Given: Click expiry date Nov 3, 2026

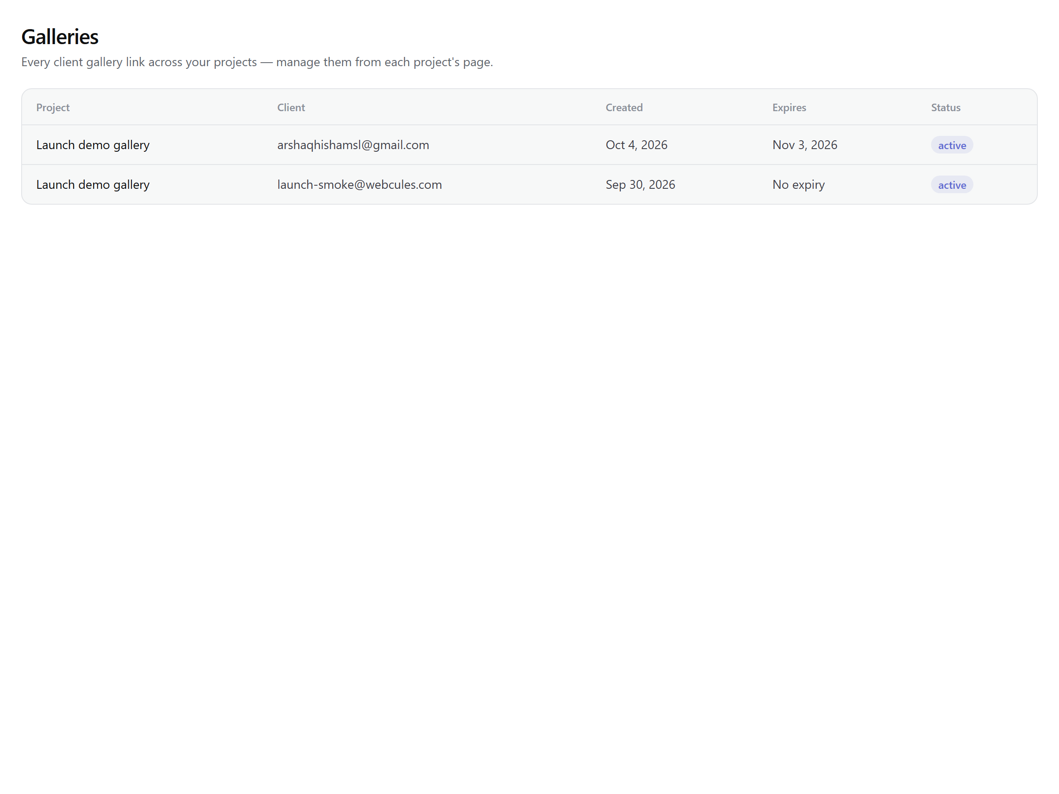Looking at the screenshot, I should pyautogui.click(x=805, y=145).
